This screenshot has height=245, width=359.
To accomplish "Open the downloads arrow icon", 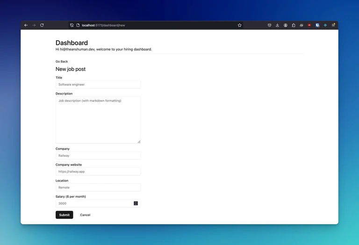I will 277,25.
